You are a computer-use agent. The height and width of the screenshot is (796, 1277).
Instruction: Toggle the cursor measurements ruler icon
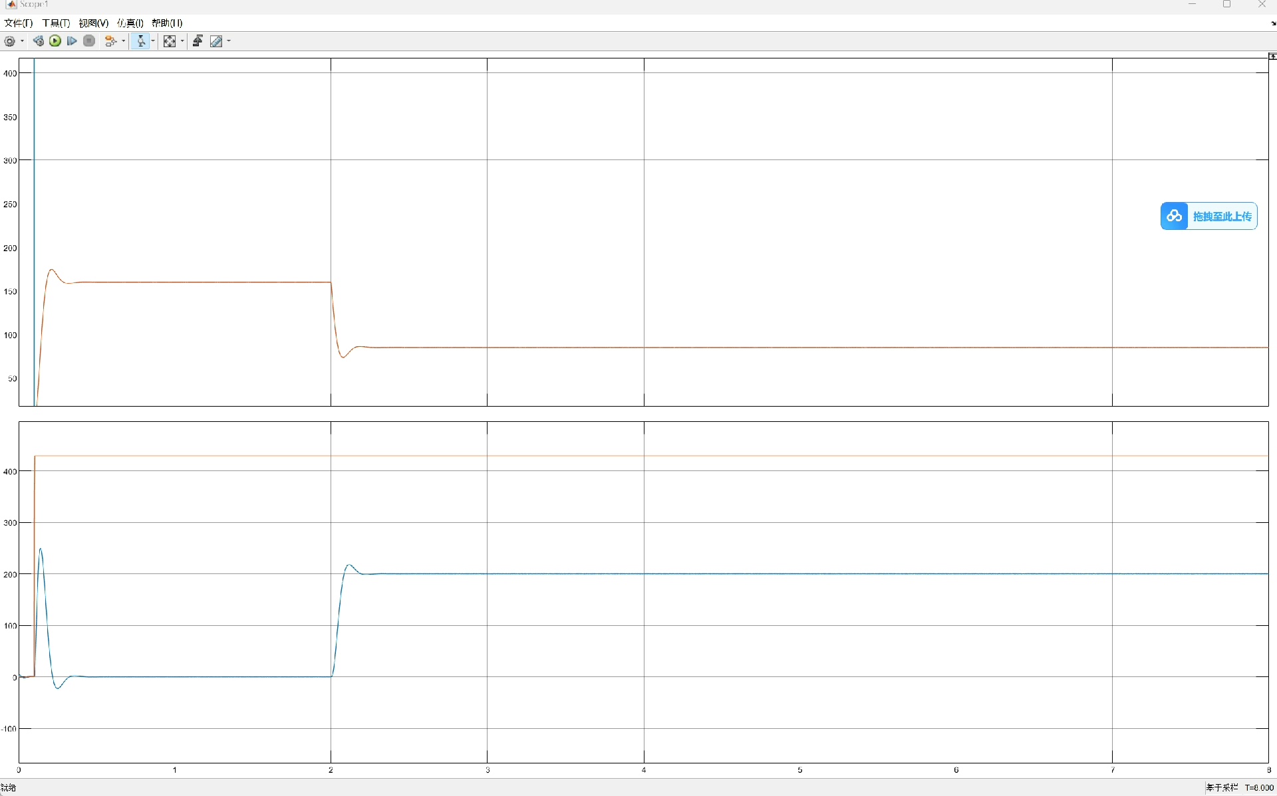pos(216,41)
